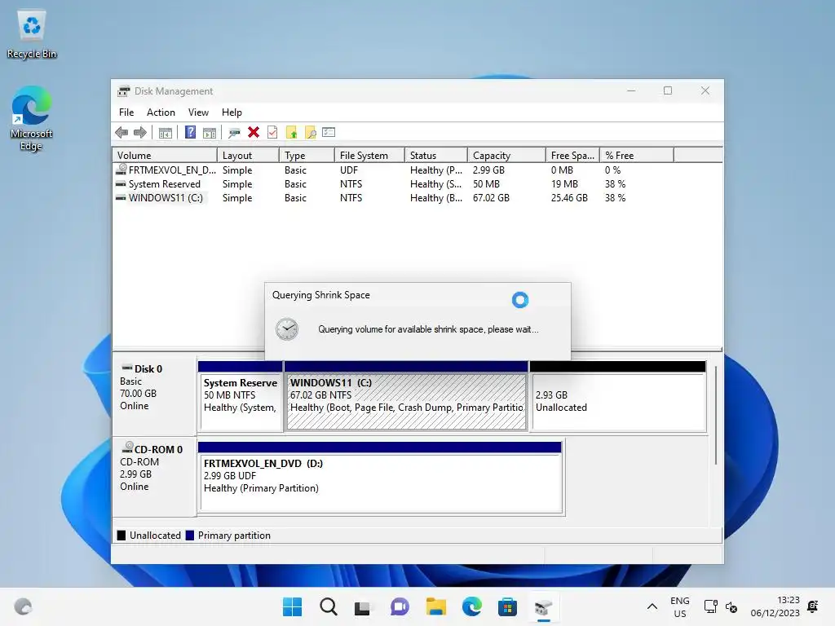Open the Help menu
835x626 pixels.
[232, 112]
